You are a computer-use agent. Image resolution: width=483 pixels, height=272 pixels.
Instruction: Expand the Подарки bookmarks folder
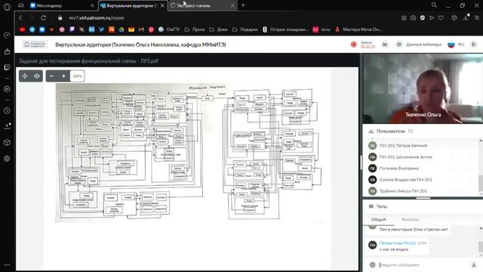coord(245,29)
